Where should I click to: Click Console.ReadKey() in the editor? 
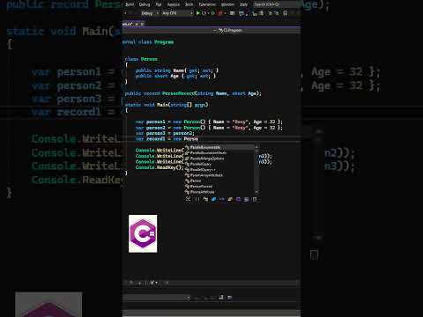[x=160, y=167]
